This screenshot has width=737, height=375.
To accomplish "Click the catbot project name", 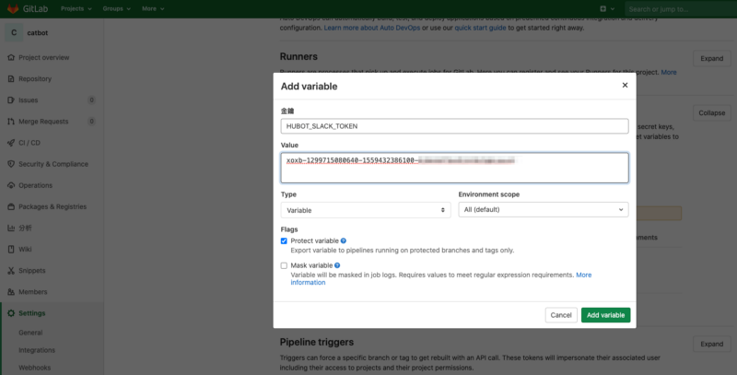I will tap(38, 33).
